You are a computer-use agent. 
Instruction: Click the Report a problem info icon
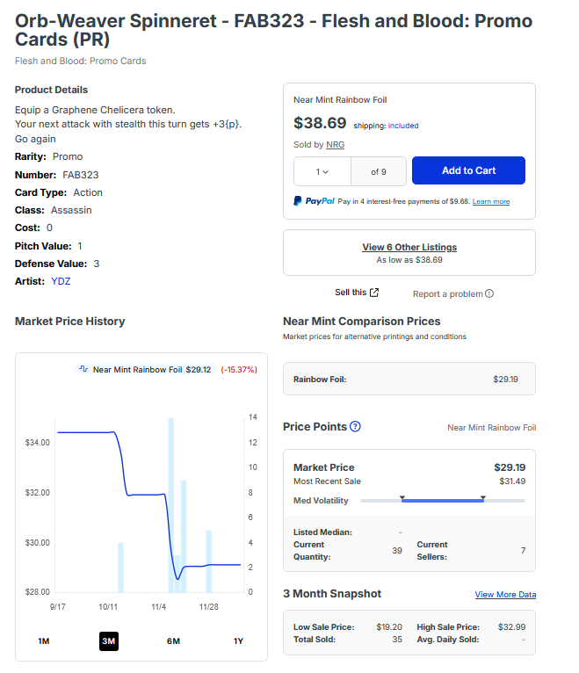point(489,293)
